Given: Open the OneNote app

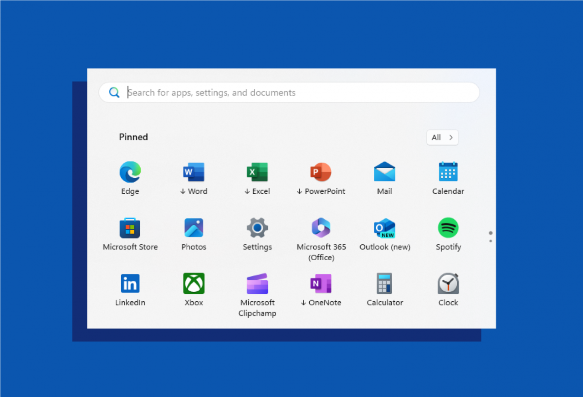Looking at the screenshot, I should [321, 284].
